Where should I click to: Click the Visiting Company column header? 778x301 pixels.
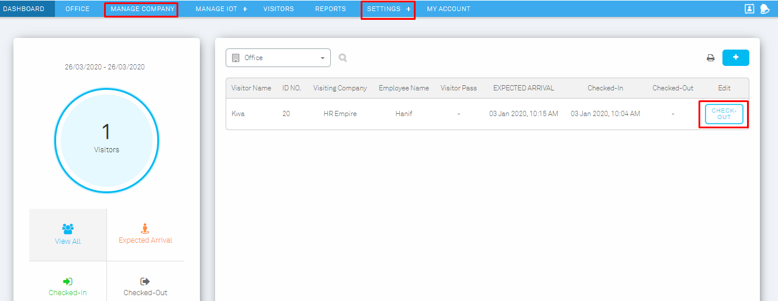tap(340, 88)
